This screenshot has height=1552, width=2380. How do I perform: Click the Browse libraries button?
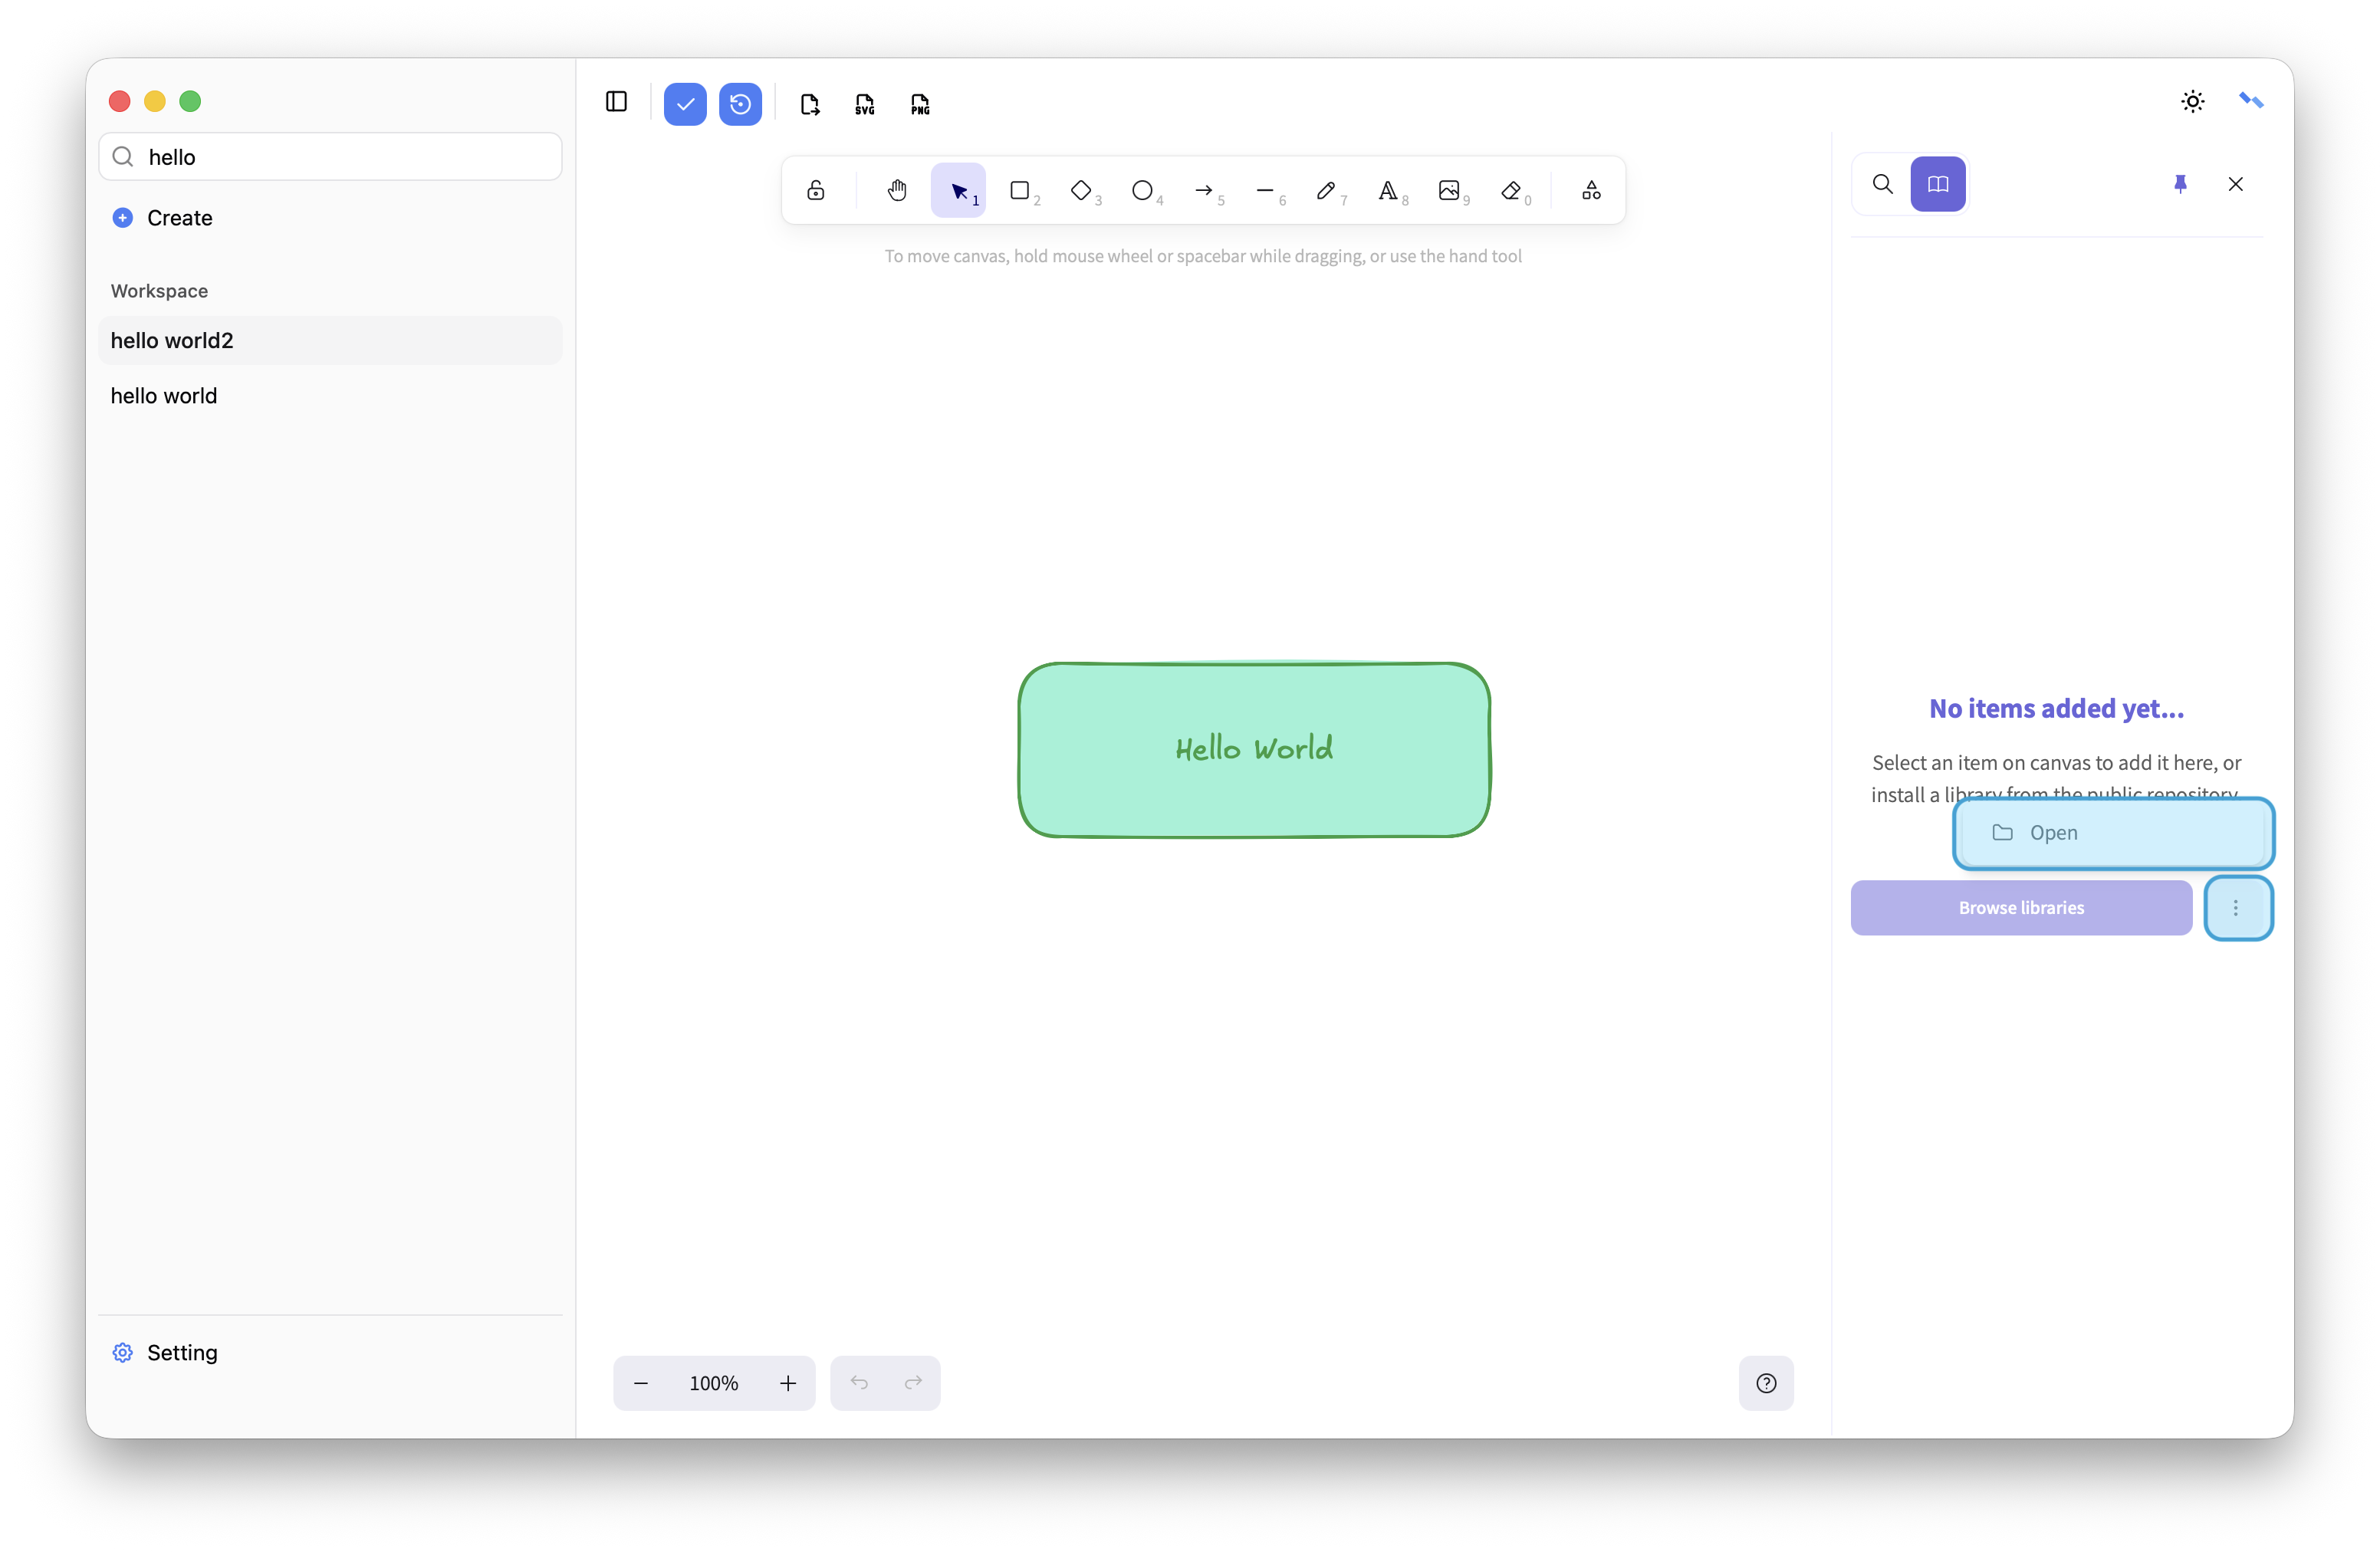tap(2020, 908)
